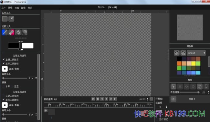210x122 pixels.
Task: Click right tool brush size slider
Action: click(15, 114)
